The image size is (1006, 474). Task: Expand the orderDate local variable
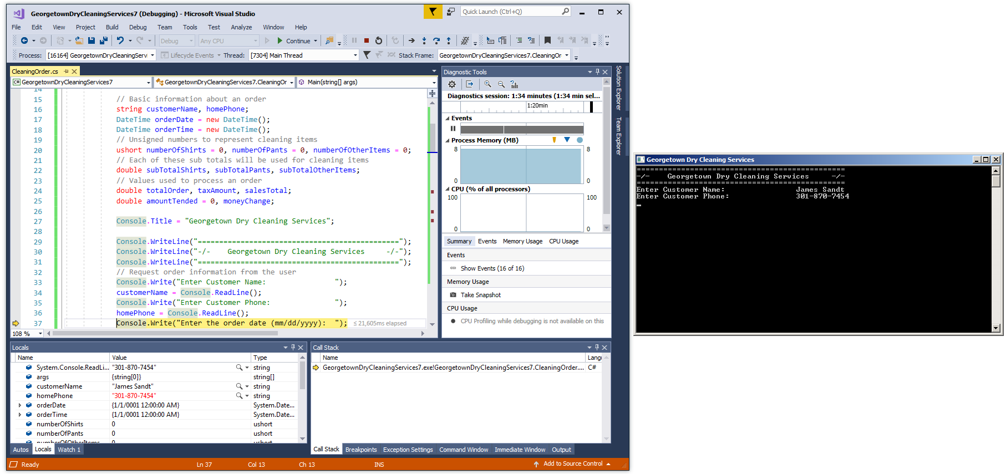[20, 405]
